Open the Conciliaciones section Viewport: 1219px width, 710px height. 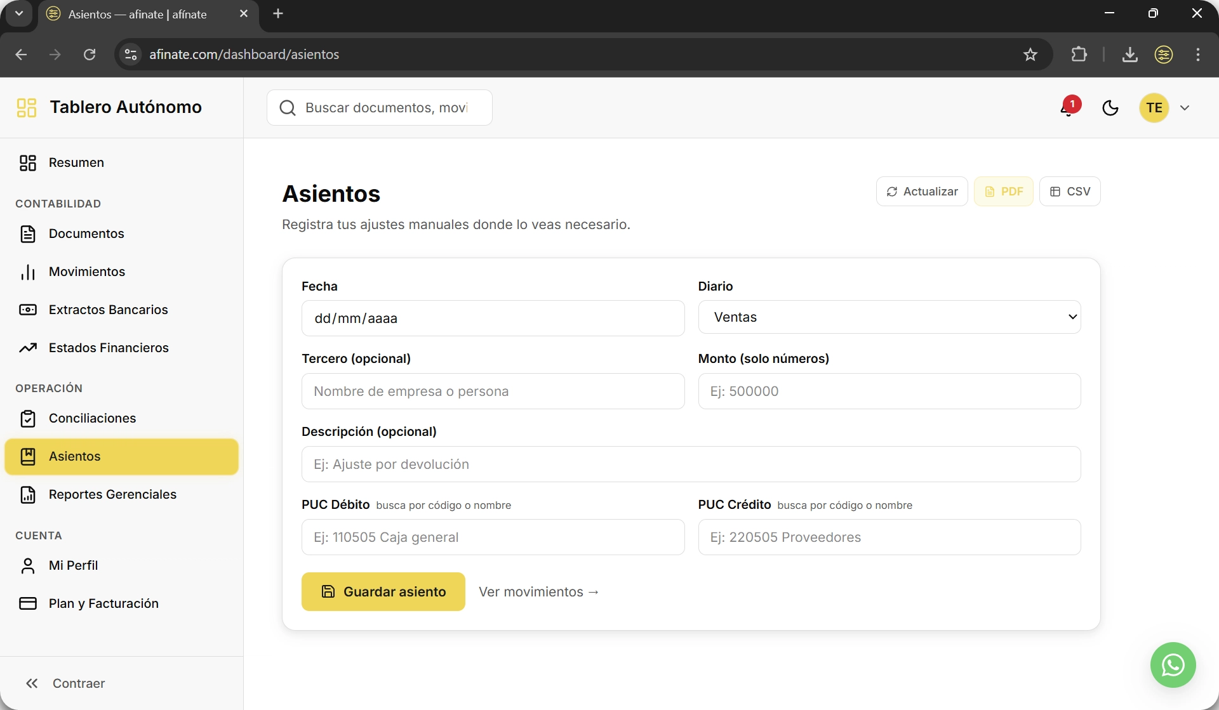point(92,418)
